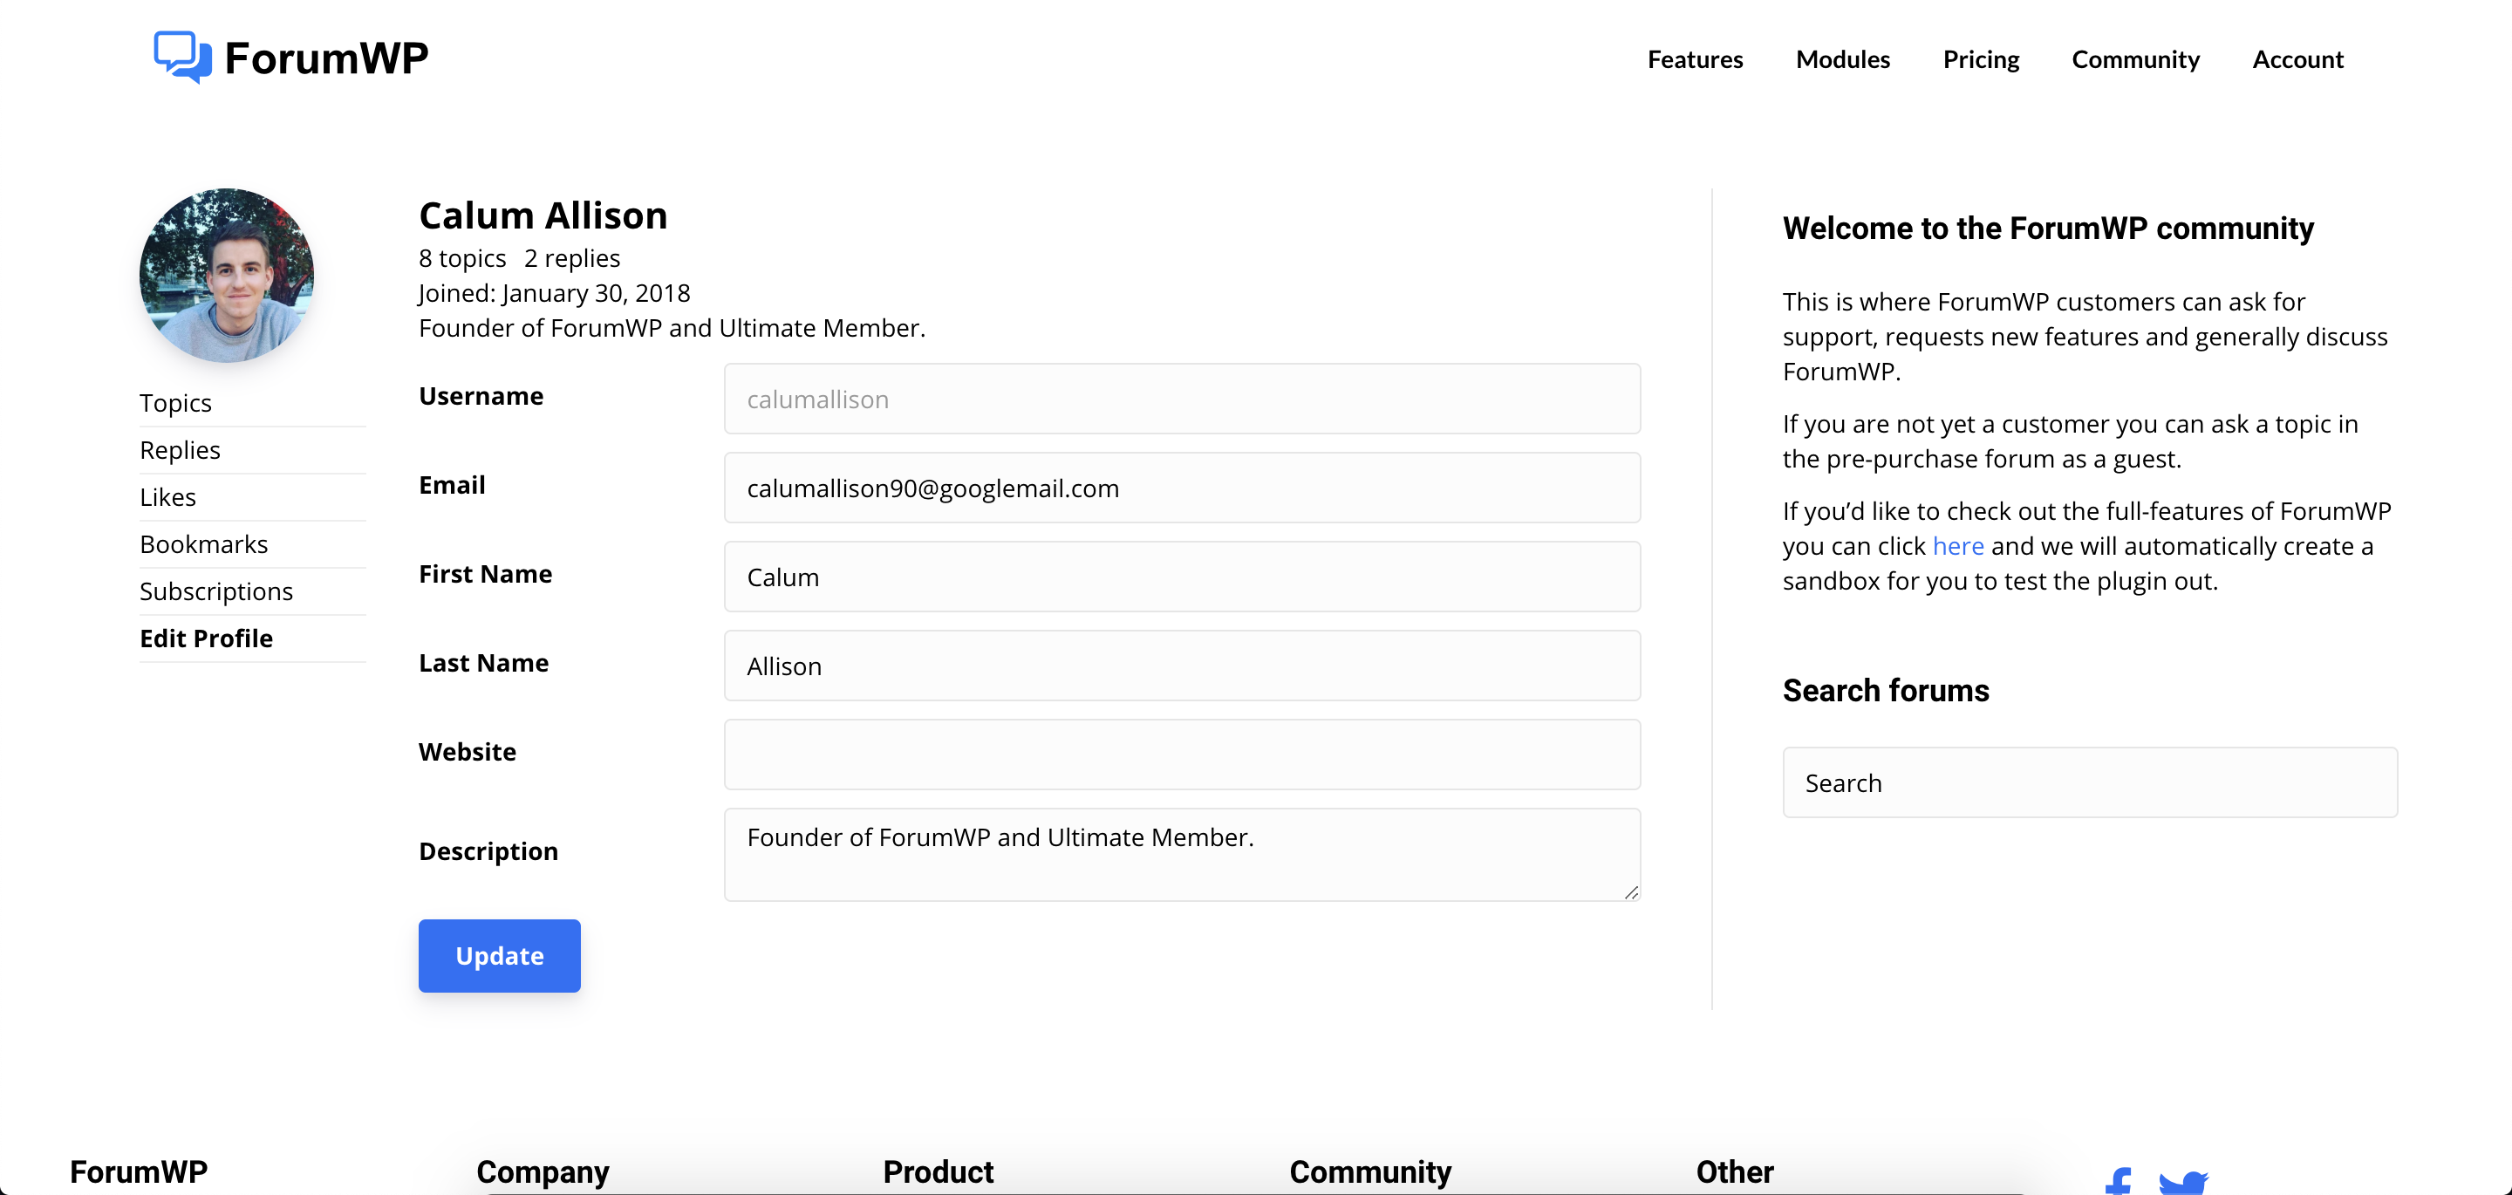Focus the Search forums input box
Viewport: 2512px width, 1195px height.
click(2089, 782)
